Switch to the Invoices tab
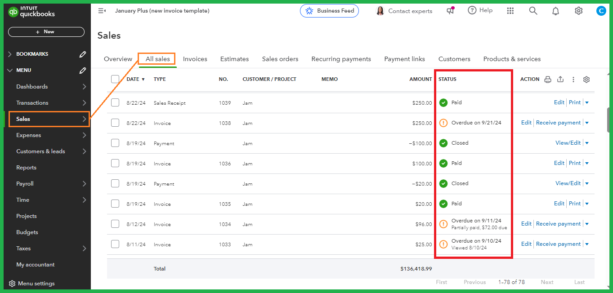 [195, 59]
